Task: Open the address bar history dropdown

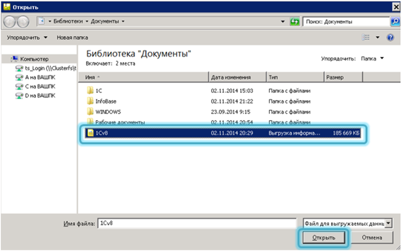Action: [283, 22]
